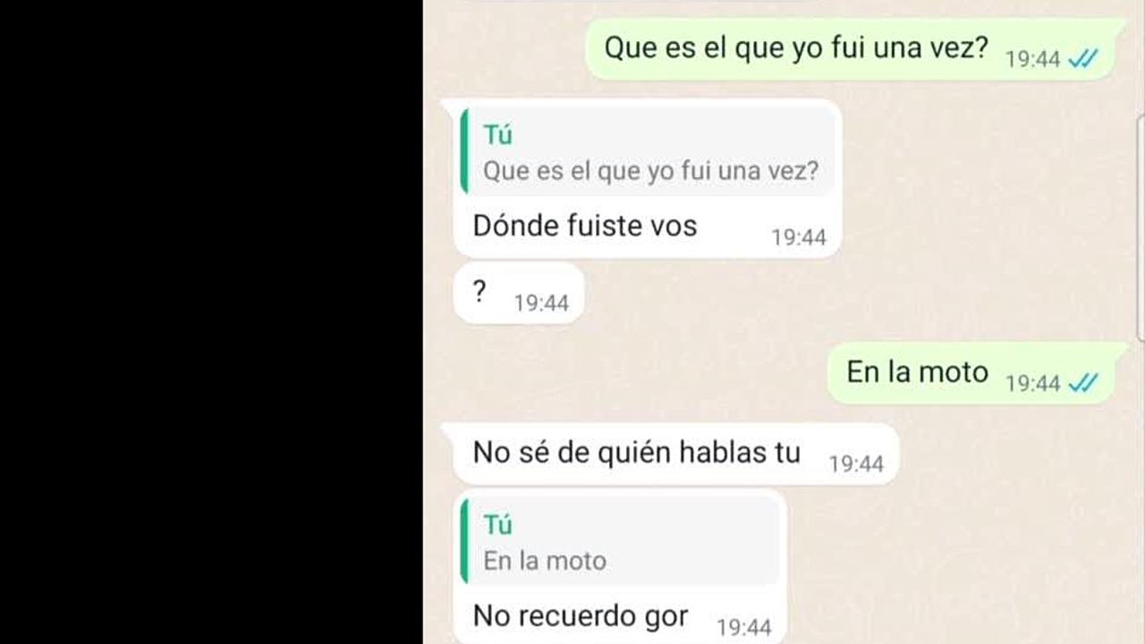Click 19:44 timestamp on sent 'En la moto'
This screenshot has height=644, width=1145.
point(1032,384)
